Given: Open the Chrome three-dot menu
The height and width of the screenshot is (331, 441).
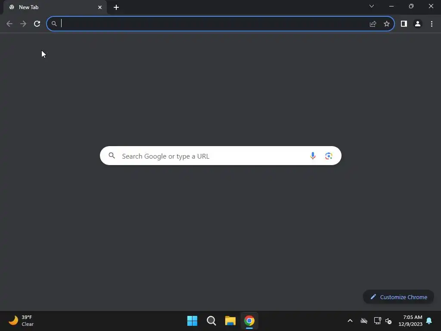Looking at the screenshot, I should click(x=432, y=24).
